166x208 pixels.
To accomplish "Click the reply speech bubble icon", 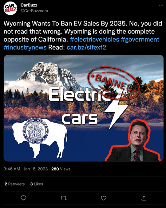I will (x=24, y=198).
